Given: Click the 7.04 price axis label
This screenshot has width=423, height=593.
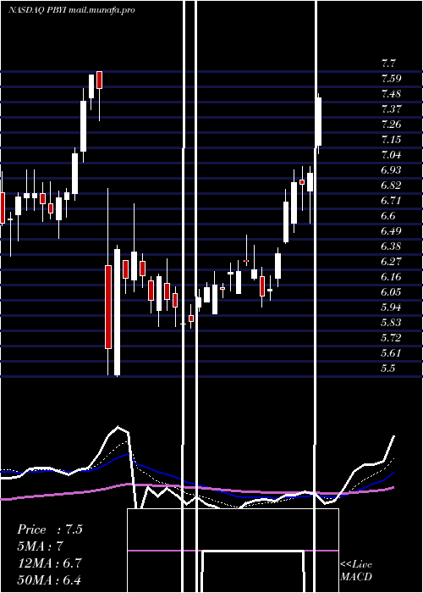Looking at the screenshot, I should 391,155.
